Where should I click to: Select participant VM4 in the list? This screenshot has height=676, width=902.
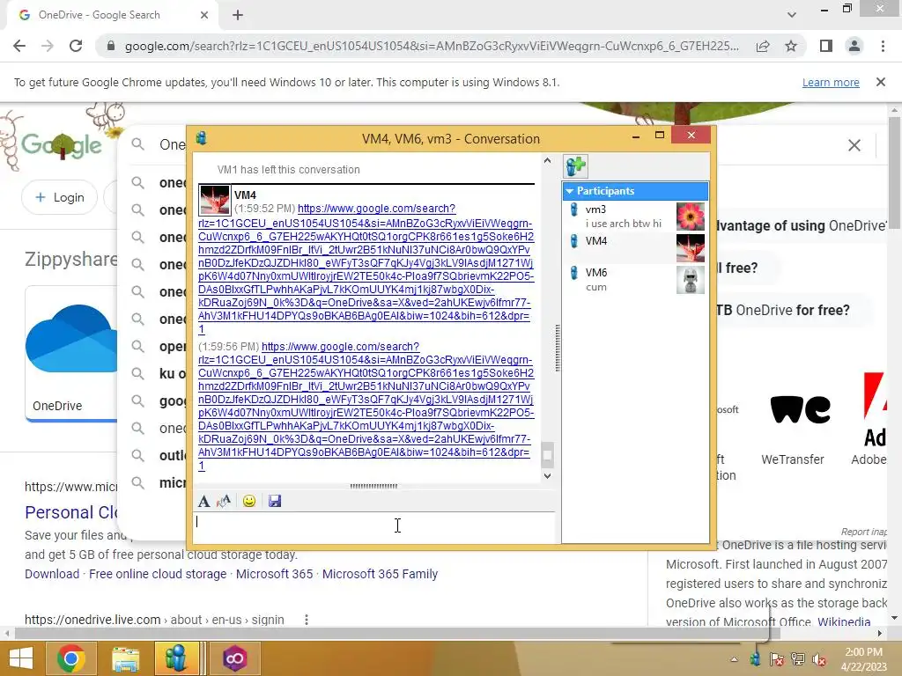tap(635, 247)
